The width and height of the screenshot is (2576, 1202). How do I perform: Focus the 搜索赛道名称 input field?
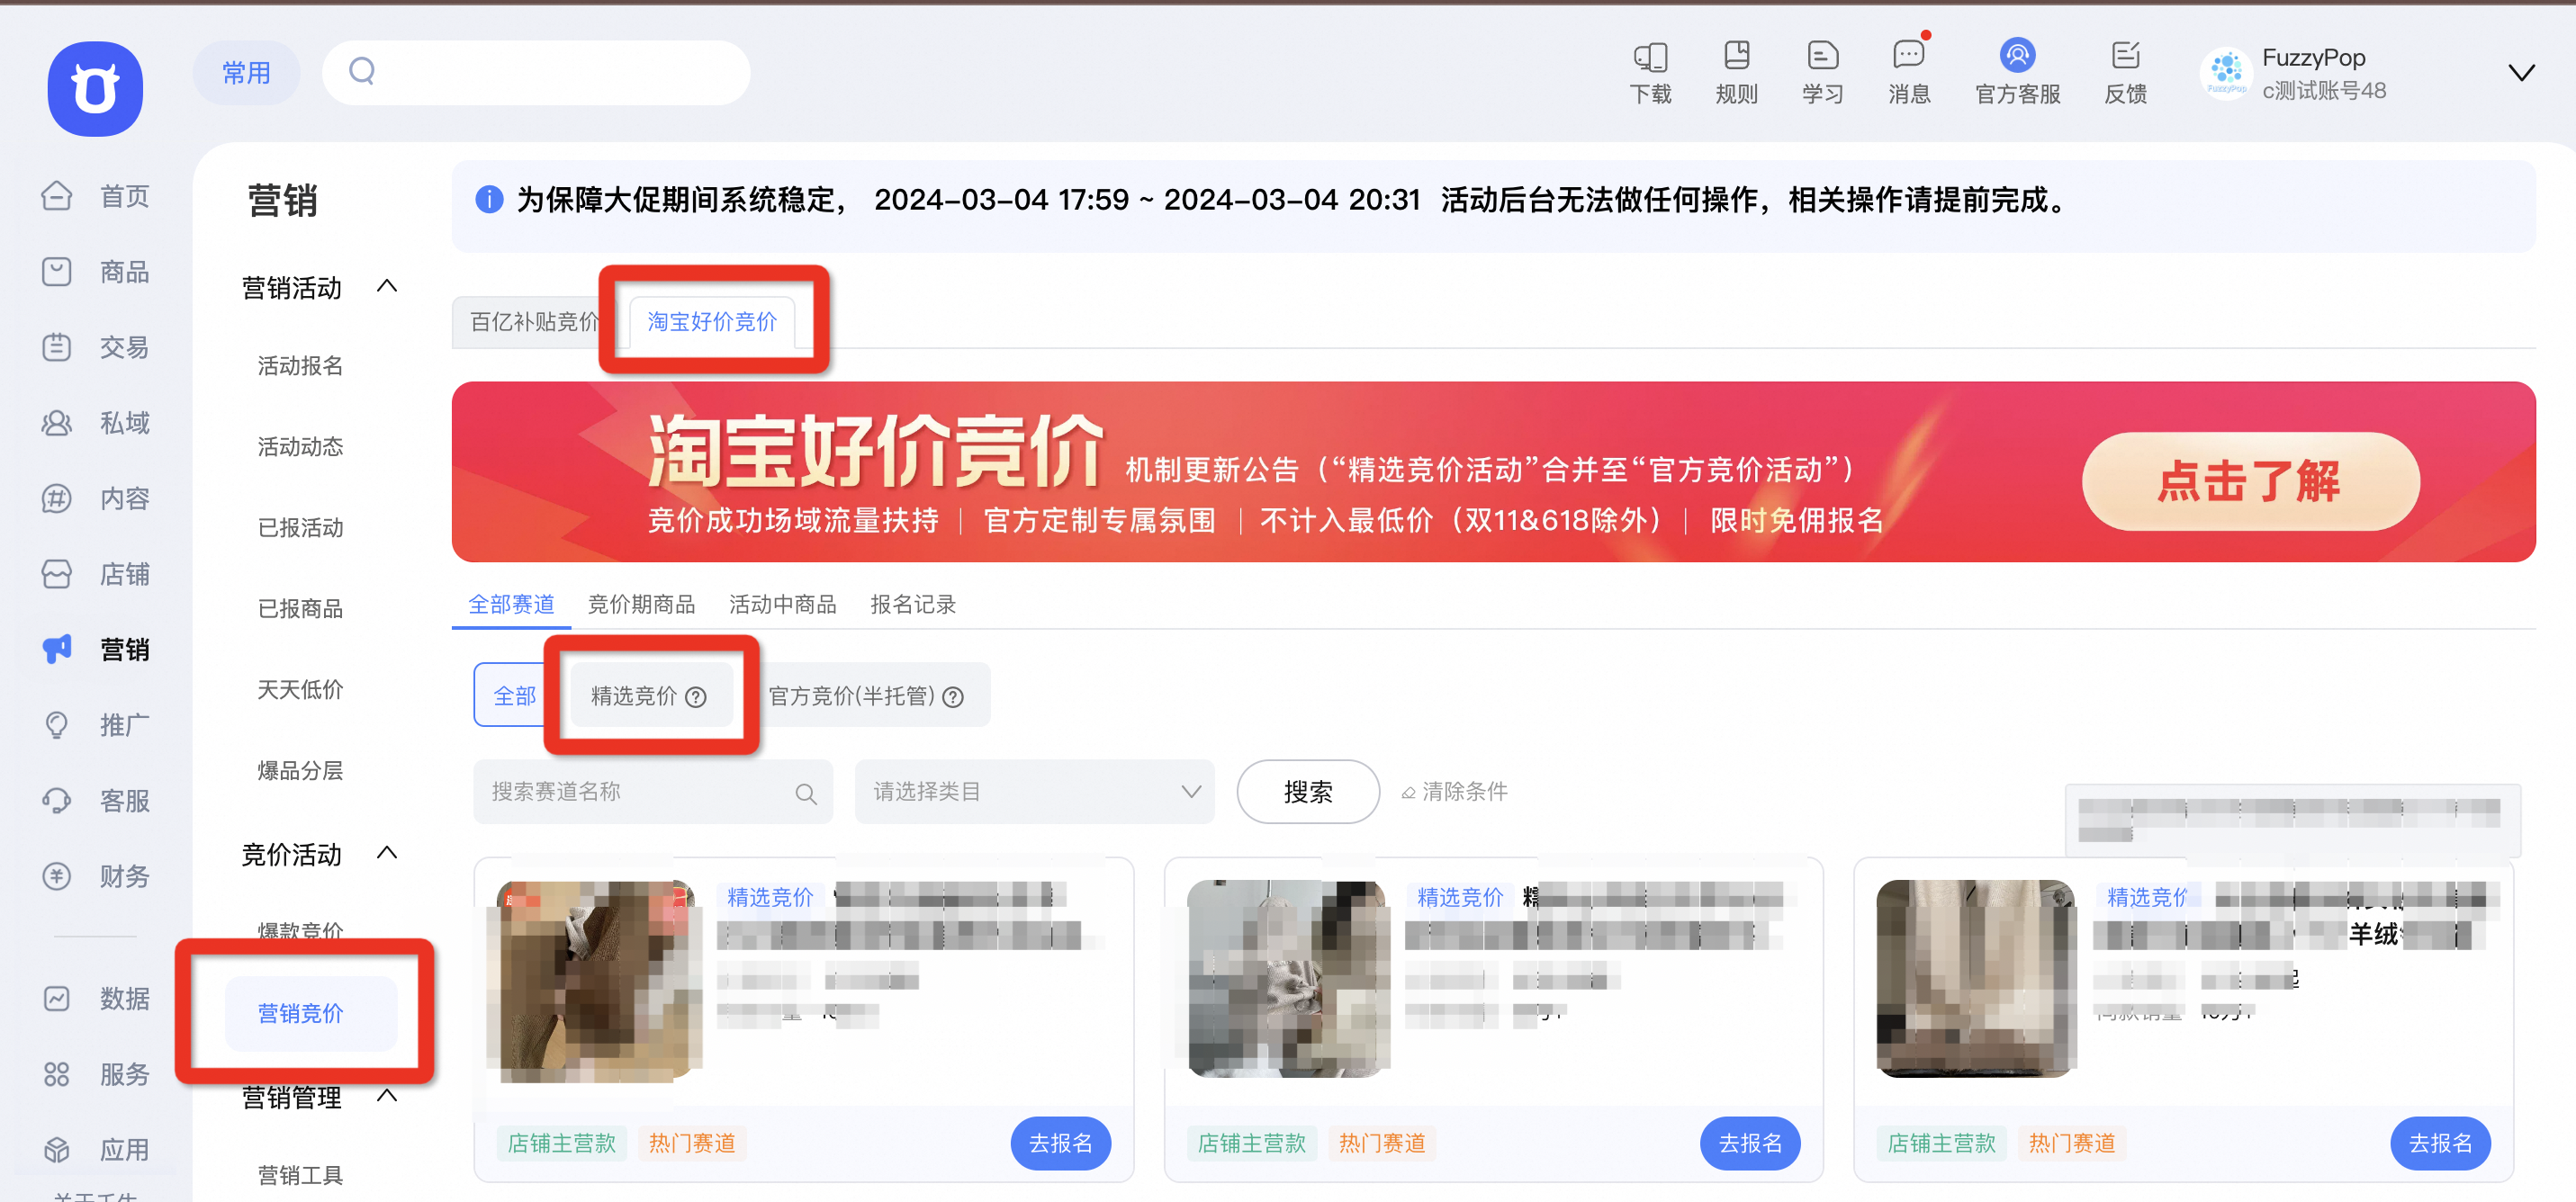tap(653, 792)
